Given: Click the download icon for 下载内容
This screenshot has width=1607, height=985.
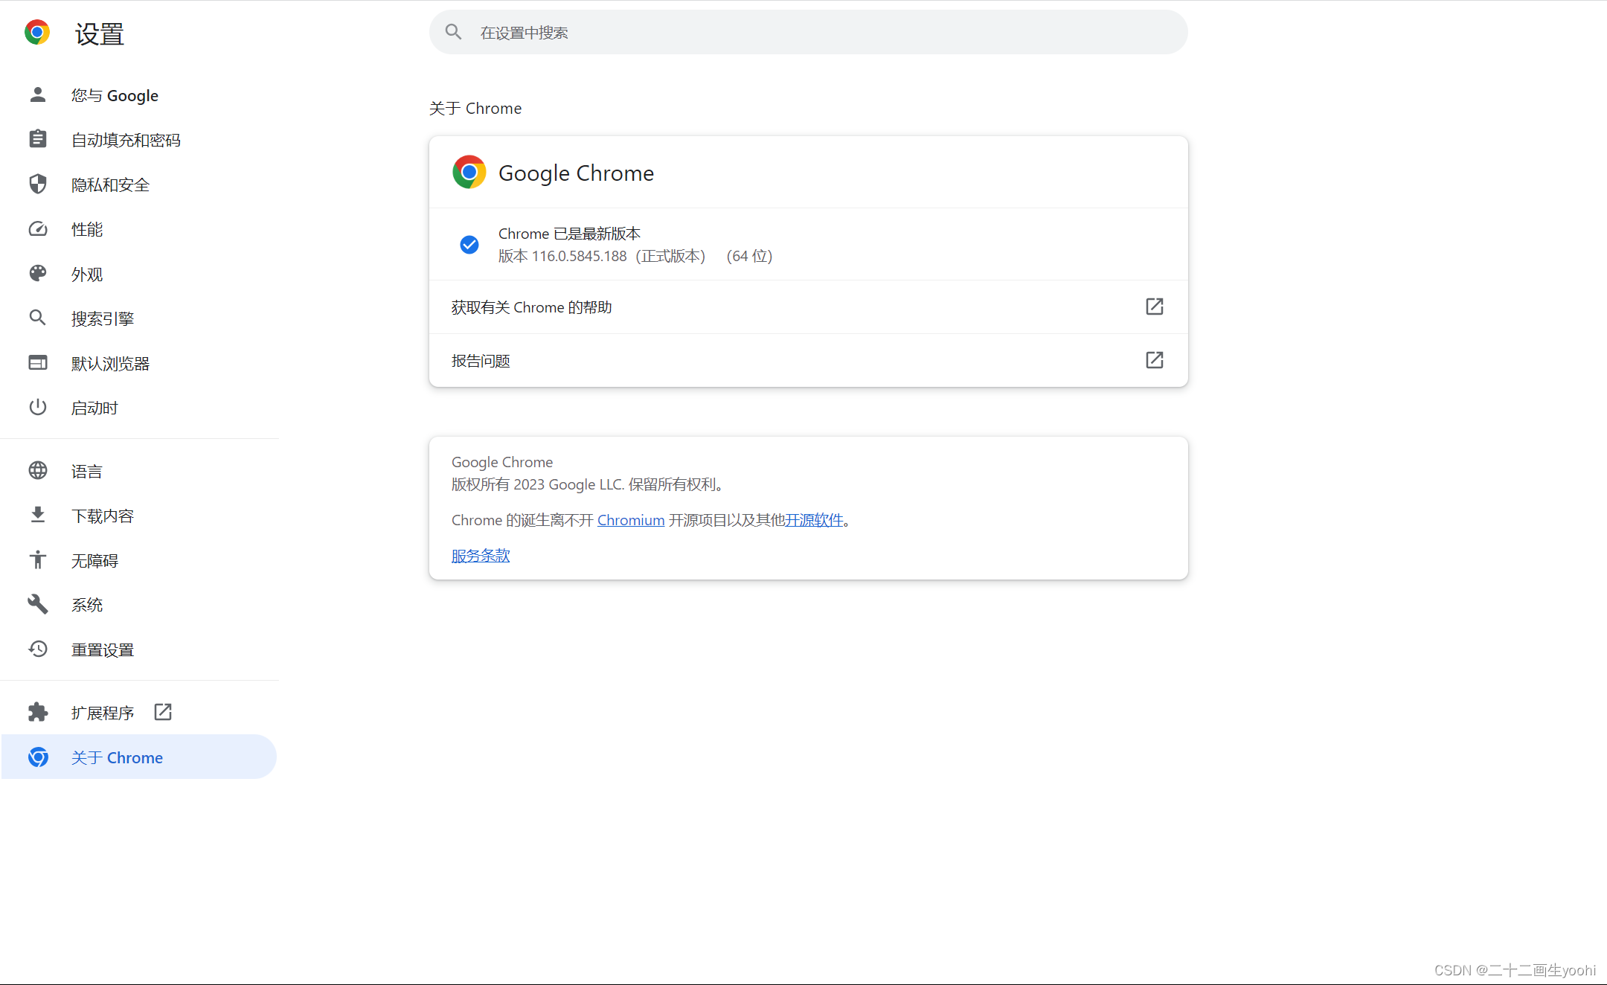Looking at the screenshot, I should point(38,515).
